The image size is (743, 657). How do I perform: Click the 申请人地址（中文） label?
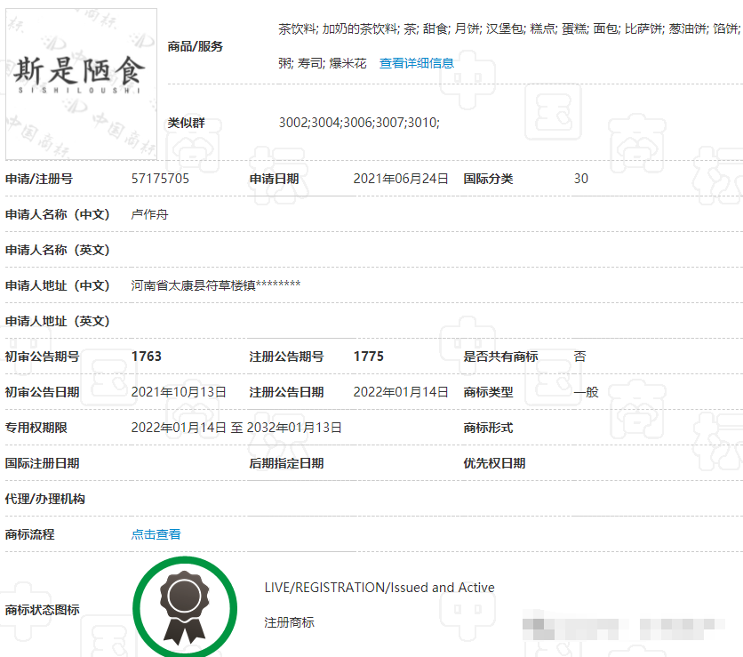pyautogui.click(x=58, y=285)
